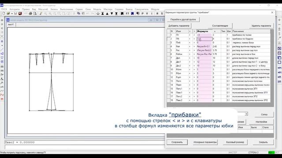This screenshot has width=282, height=158.
Task: Open the Модель menu
Action: click(x=97, y=9)
